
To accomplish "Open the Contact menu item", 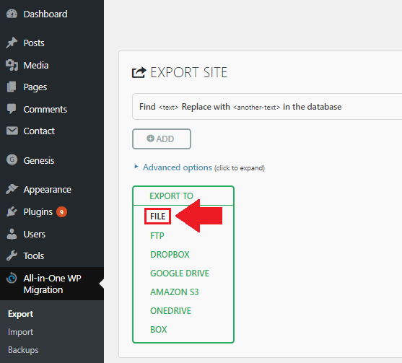I will tap(39, 131).
